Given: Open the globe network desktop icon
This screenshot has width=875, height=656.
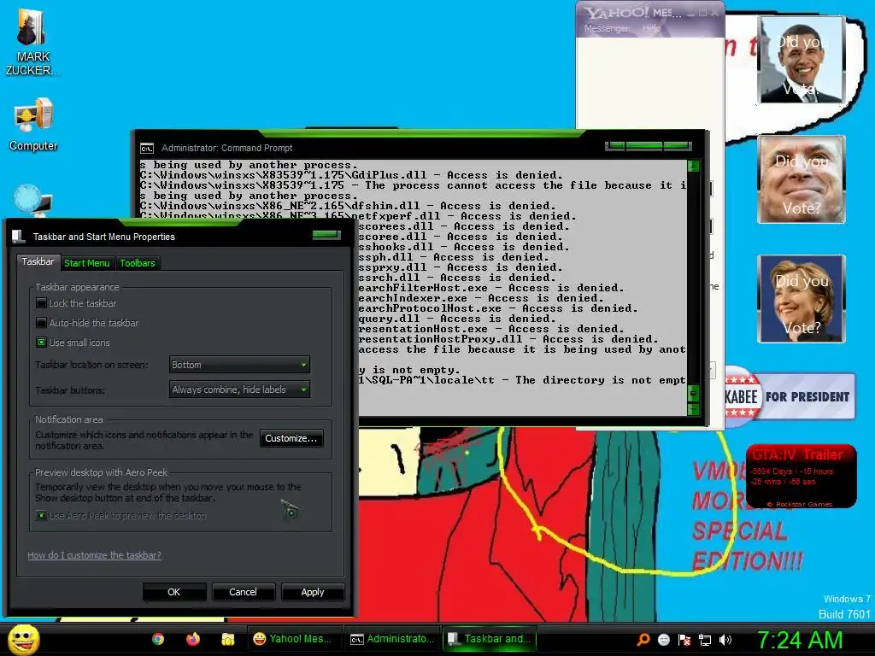Looking at the screenshot, I should click(x=32, y=199).
